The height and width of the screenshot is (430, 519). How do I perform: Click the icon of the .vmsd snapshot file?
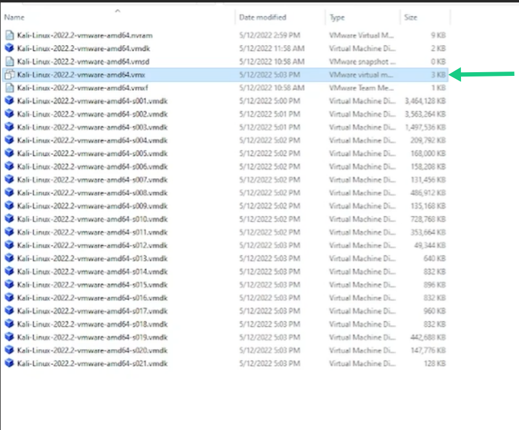click(x=10, y=62)
